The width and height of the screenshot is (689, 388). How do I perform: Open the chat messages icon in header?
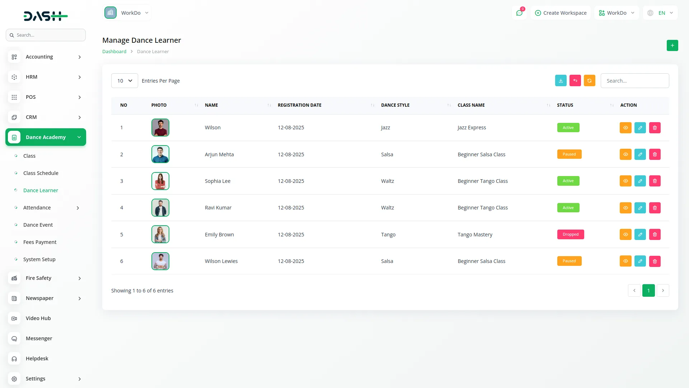click(x=519, y=13)
